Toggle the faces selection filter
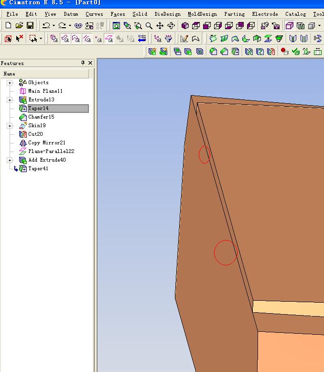 (65, 38)
